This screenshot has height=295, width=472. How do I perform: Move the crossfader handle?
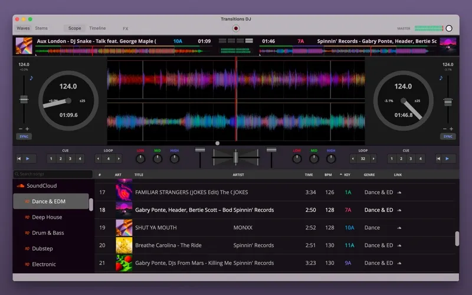(236, 158)
